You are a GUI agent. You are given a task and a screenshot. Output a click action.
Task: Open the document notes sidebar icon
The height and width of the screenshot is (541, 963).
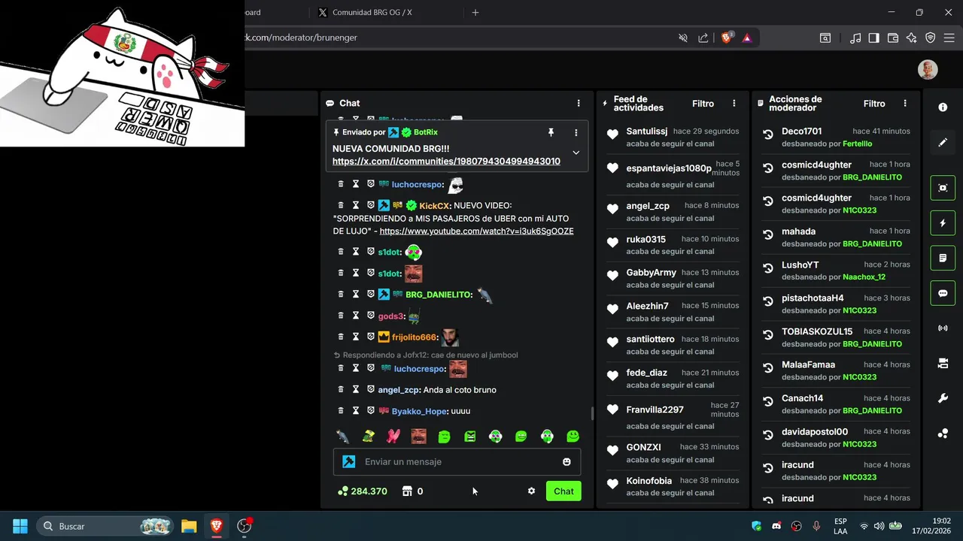943,258
